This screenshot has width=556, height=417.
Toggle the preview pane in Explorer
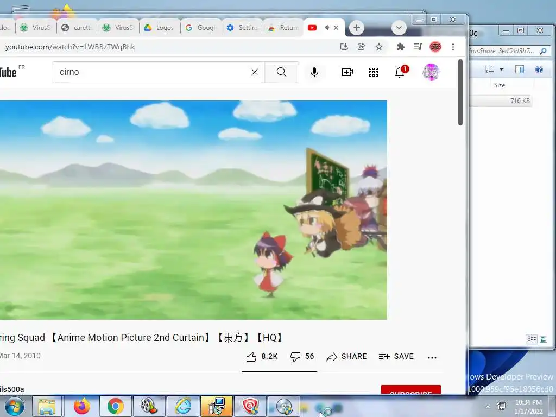(520, 69)
